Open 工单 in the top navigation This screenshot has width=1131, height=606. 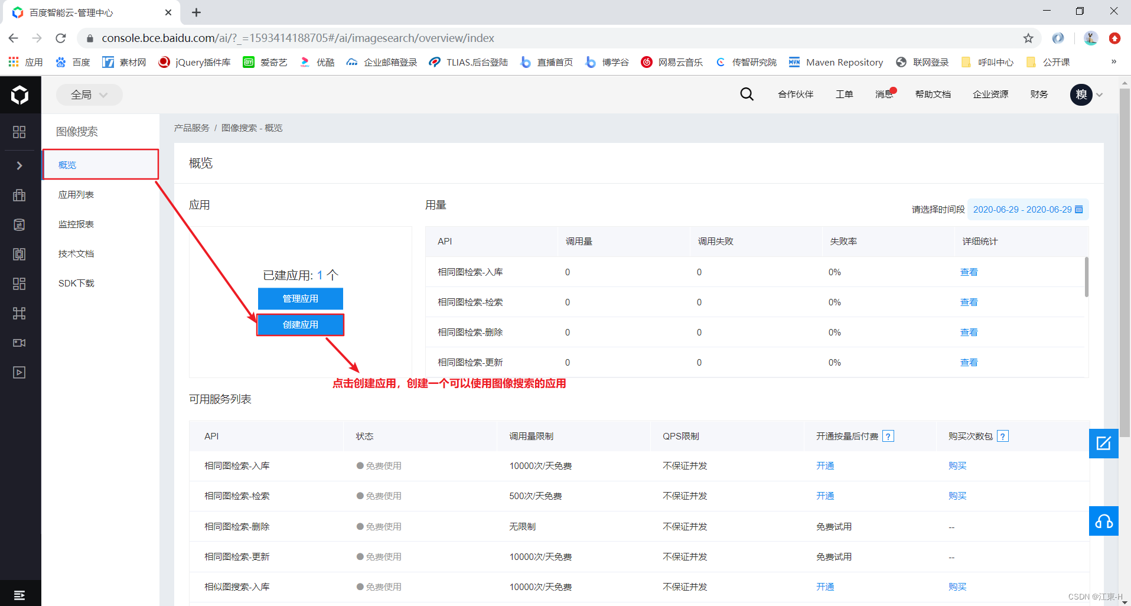[x=844, y=95]
